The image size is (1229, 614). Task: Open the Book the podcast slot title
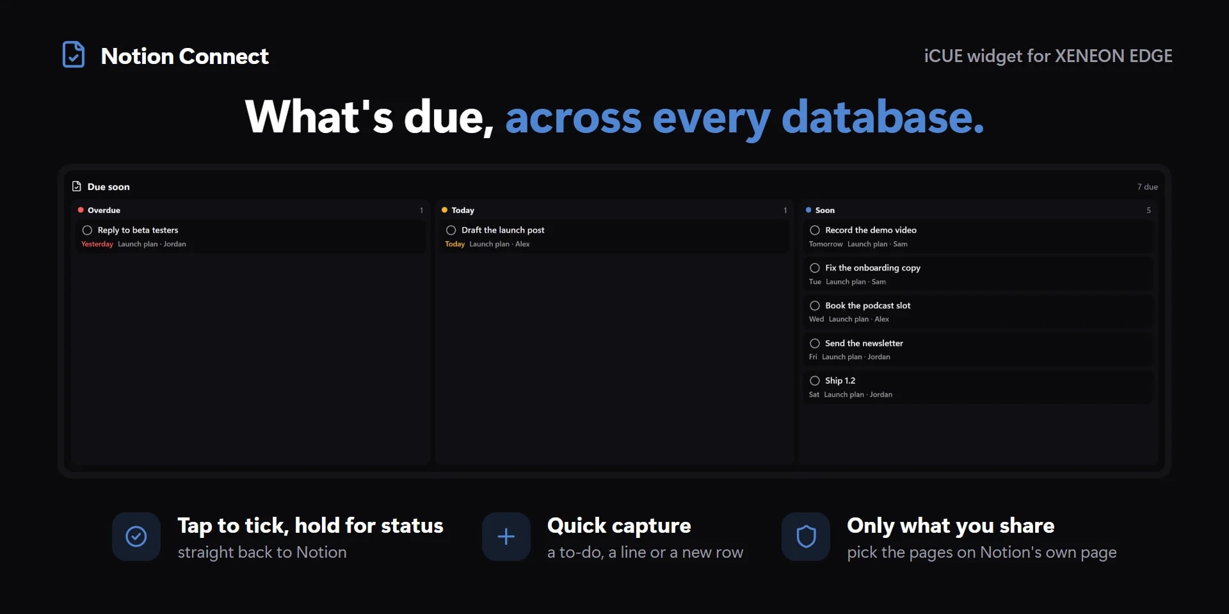tap(867, 306)
